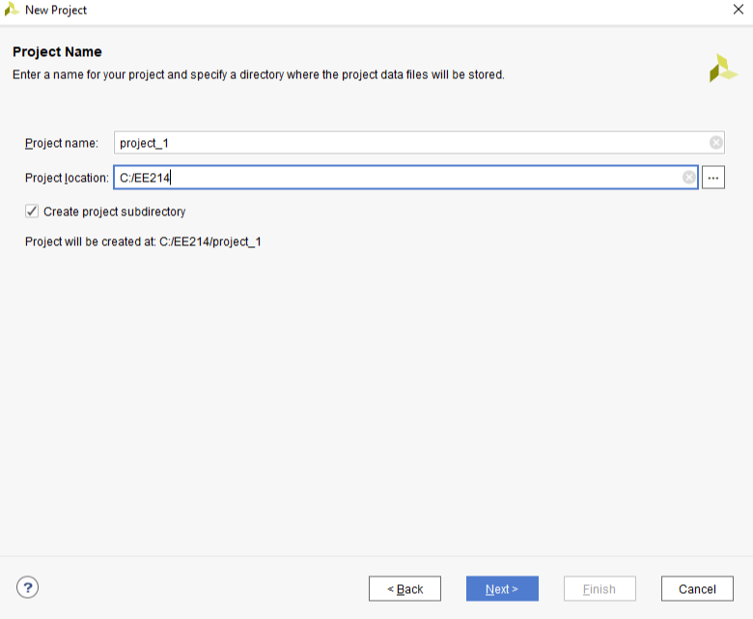The width and height of the screenshot is (753, 619).
Task: Click the 'Create project subdirectory' label text
Action: [114, 211]
